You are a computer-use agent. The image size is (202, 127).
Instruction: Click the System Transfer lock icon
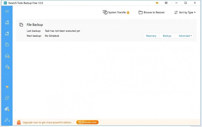click(128, 12)
